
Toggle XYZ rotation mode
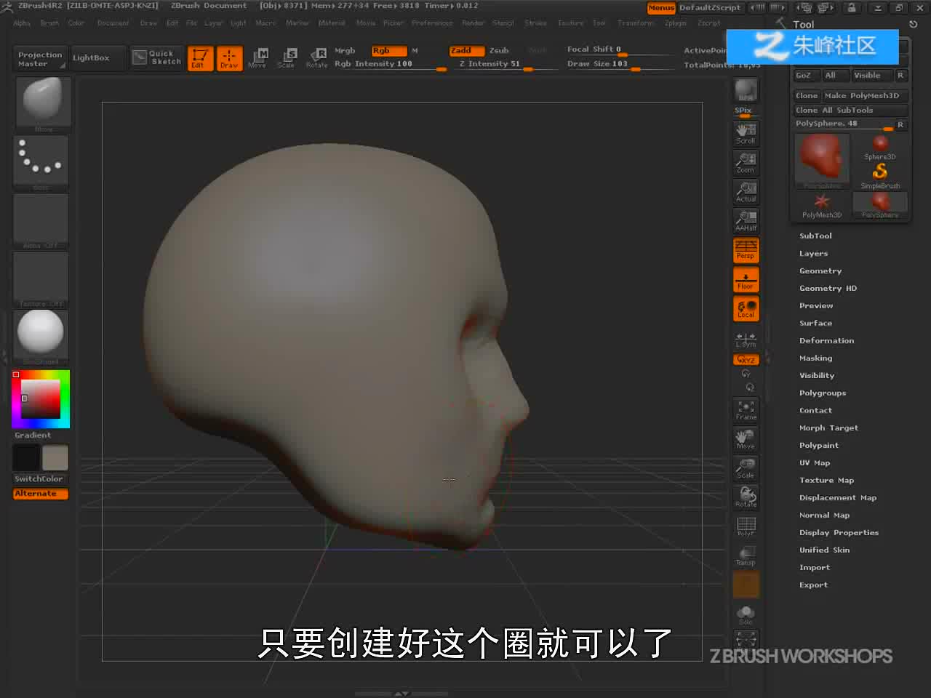746,360
